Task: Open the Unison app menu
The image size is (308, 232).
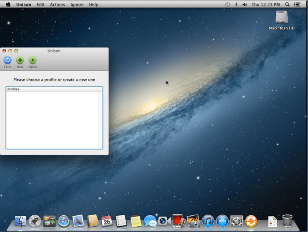Action: tap(24, 4)
